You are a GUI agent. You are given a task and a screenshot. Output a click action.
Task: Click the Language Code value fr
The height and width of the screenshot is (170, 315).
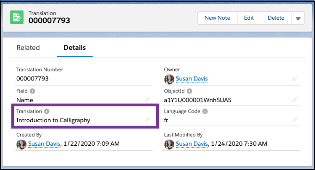tap(166, 120)
